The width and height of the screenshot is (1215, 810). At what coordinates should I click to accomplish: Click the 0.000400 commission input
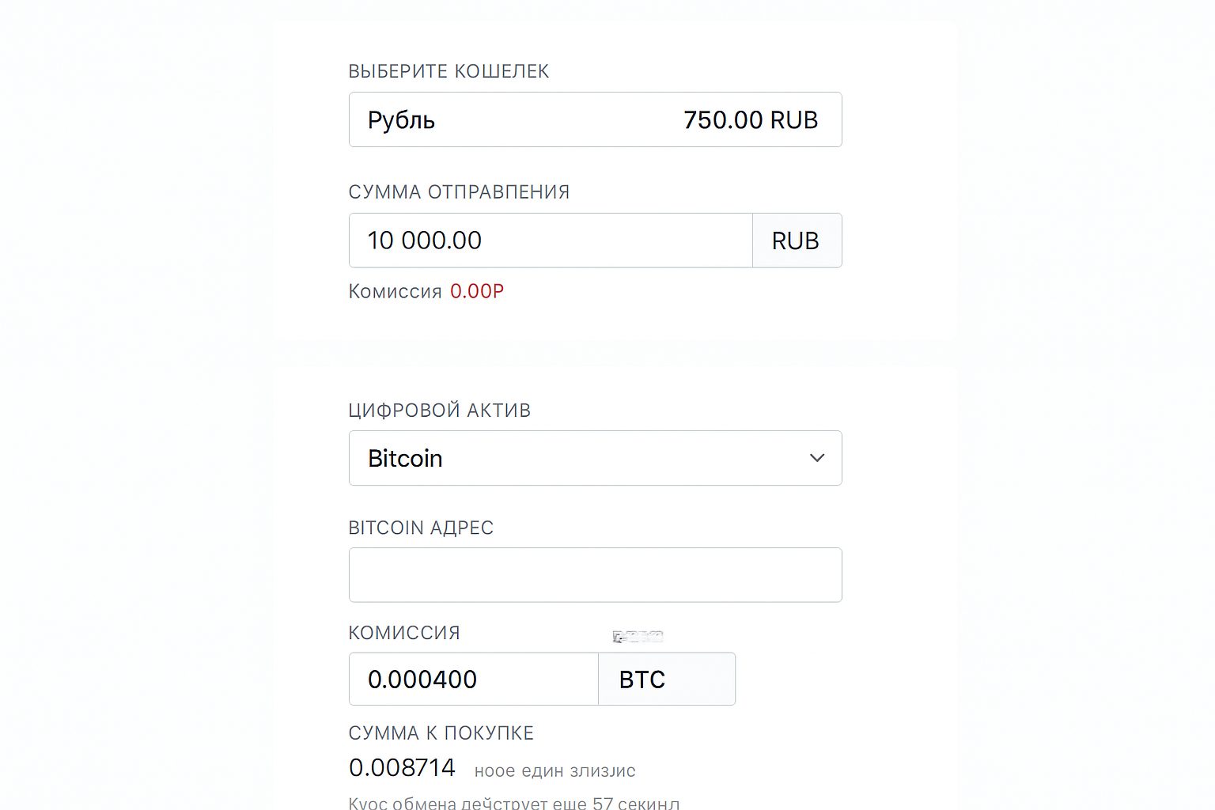click(472, 679)
